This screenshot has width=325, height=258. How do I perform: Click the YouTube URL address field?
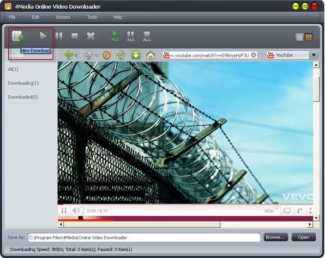pyautogui.click(x=209, y=55)
